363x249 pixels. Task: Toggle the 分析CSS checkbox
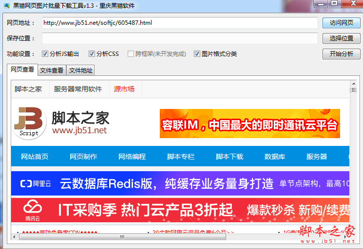click(x=92, y=54)
